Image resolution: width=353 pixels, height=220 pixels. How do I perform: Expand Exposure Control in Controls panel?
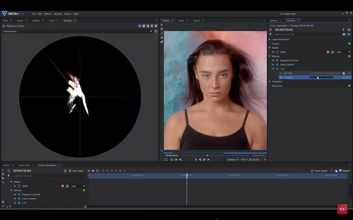(x=273, y=61)
